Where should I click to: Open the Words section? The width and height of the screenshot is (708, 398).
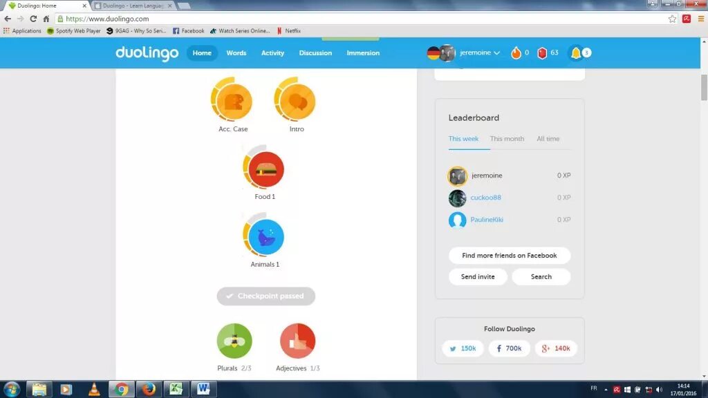[236, 53]
